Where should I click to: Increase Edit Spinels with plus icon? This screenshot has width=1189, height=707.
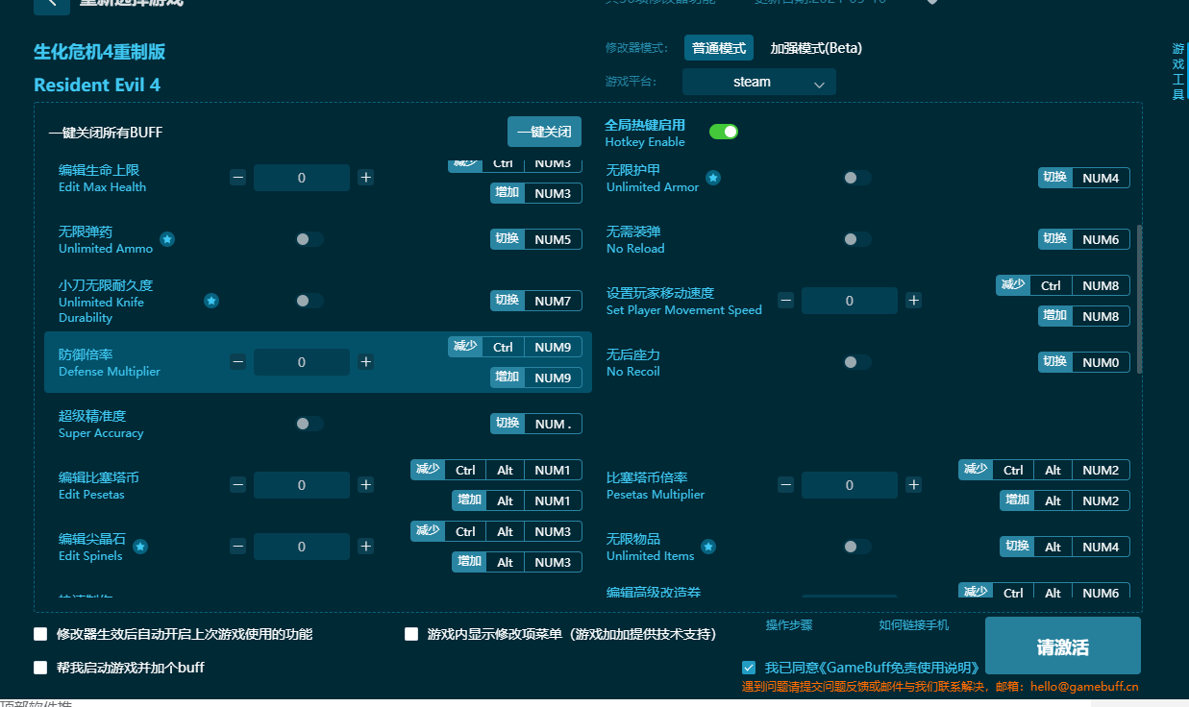tap(365, 547)
